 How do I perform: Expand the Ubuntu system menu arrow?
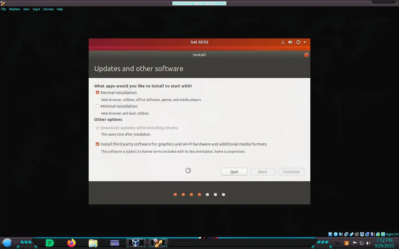305,42
